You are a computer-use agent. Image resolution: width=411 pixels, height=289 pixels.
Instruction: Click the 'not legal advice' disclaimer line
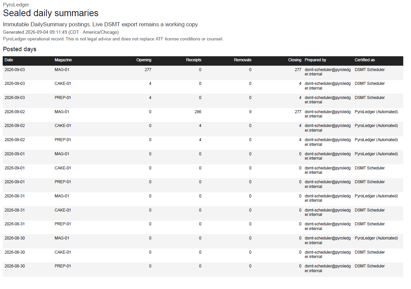[113, 39]
